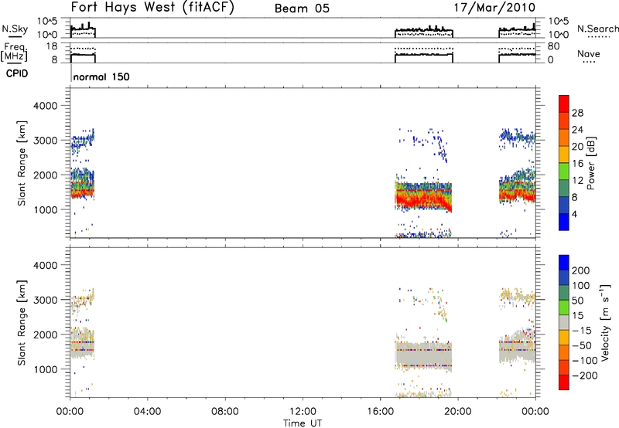
Task: Click the 'Nave' legend label
Action: coord(589,54)
